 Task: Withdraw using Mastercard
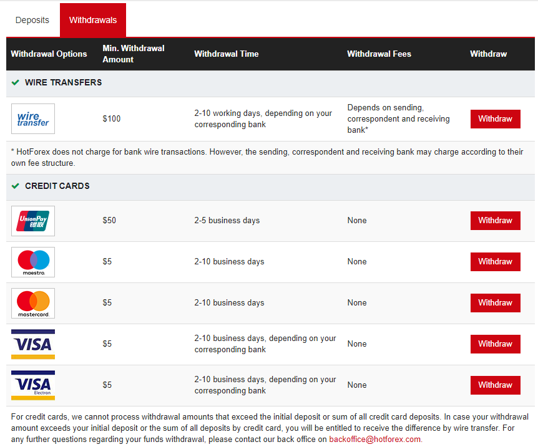click(x=495, y=303)
